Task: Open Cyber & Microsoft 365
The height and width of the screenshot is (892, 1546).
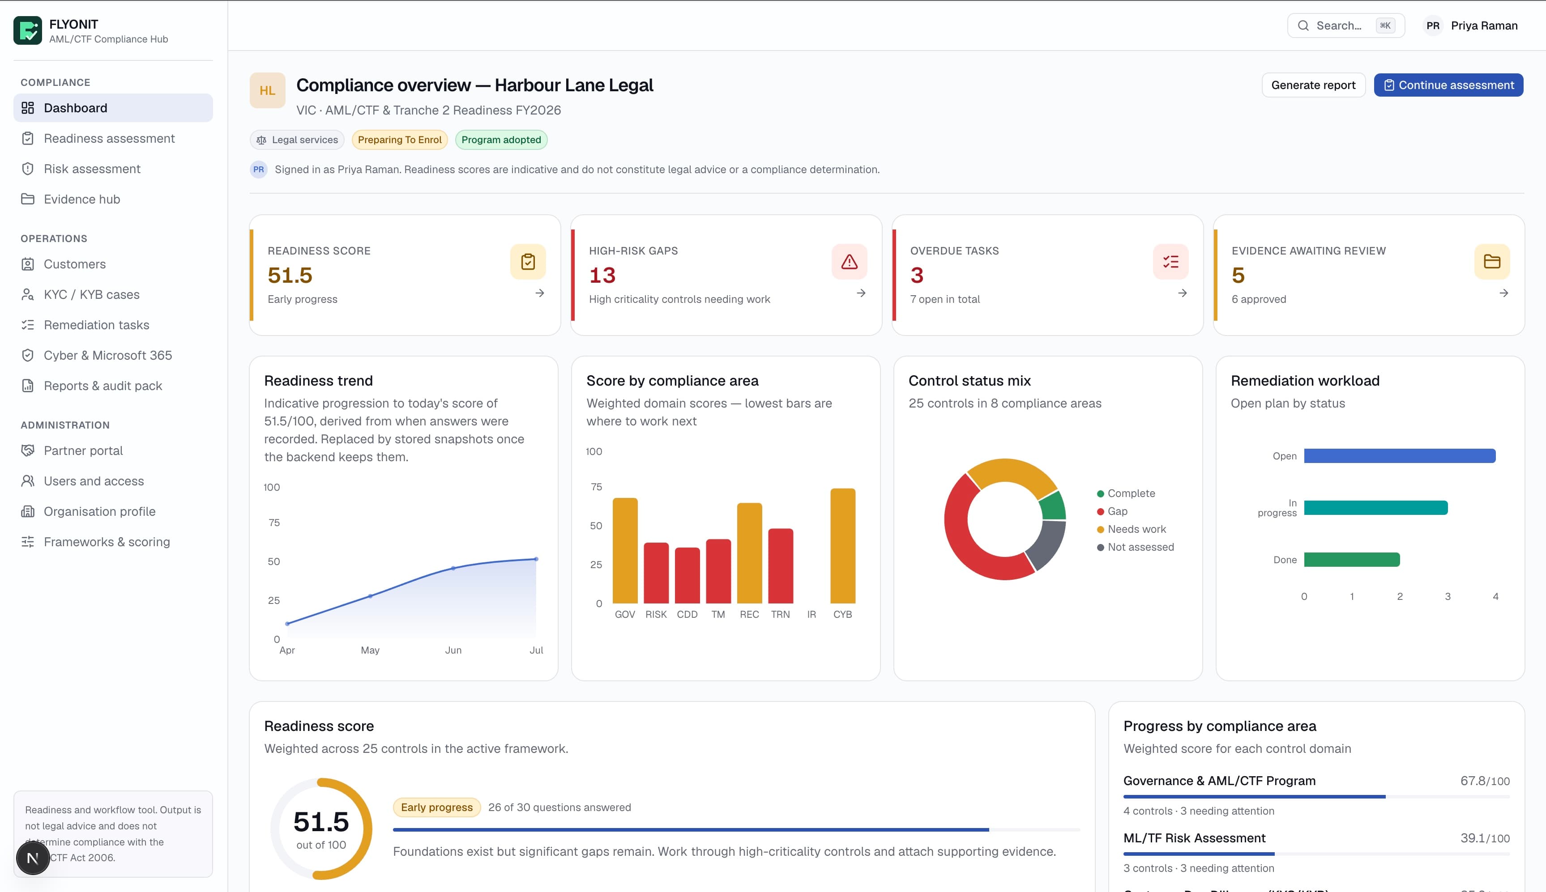Action: point(113,355)
